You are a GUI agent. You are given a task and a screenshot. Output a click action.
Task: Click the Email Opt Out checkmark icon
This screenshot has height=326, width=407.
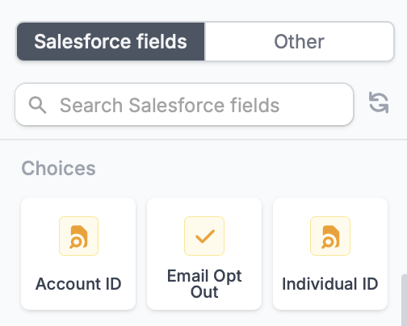tap(204, 236)
